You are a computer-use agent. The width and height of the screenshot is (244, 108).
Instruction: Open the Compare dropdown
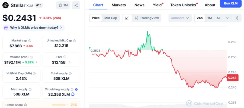coord(180,18)
